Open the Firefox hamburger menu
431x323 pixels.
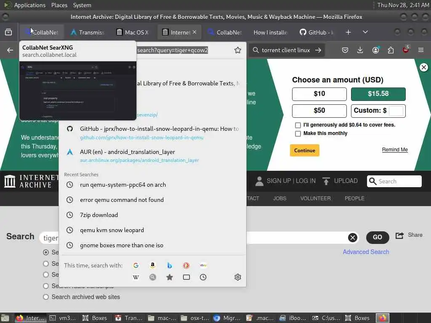tap(421, 50)
